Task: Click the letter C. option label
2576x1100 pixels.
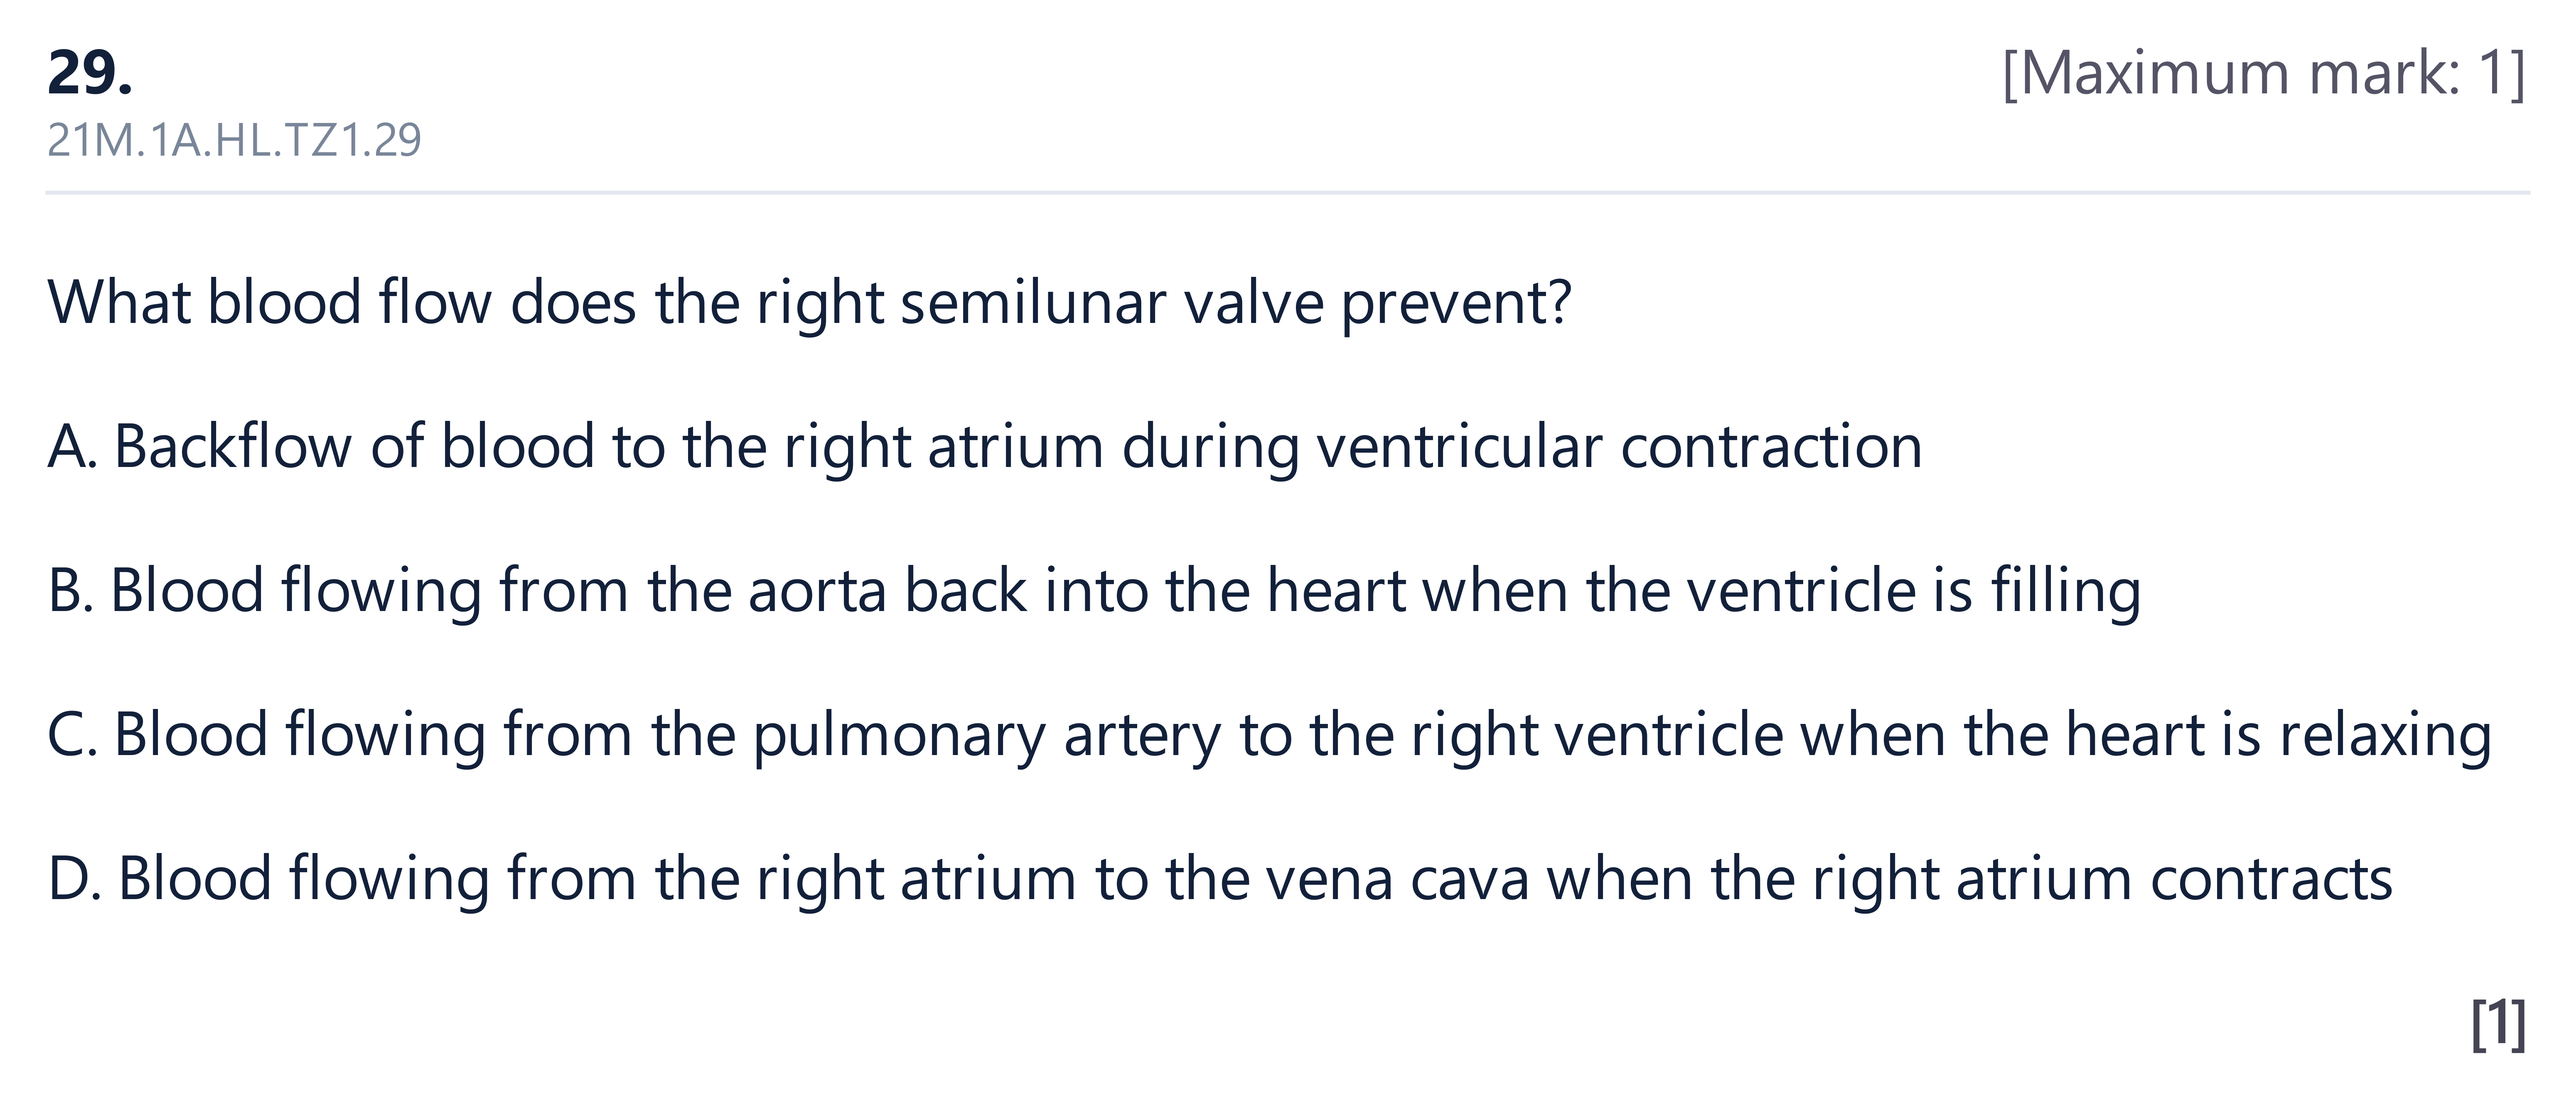Action: [x=72, y=735]
